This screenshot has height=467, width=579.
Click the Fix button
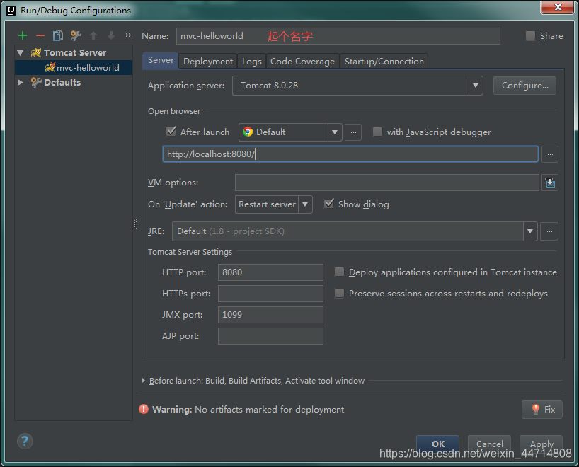541,410
